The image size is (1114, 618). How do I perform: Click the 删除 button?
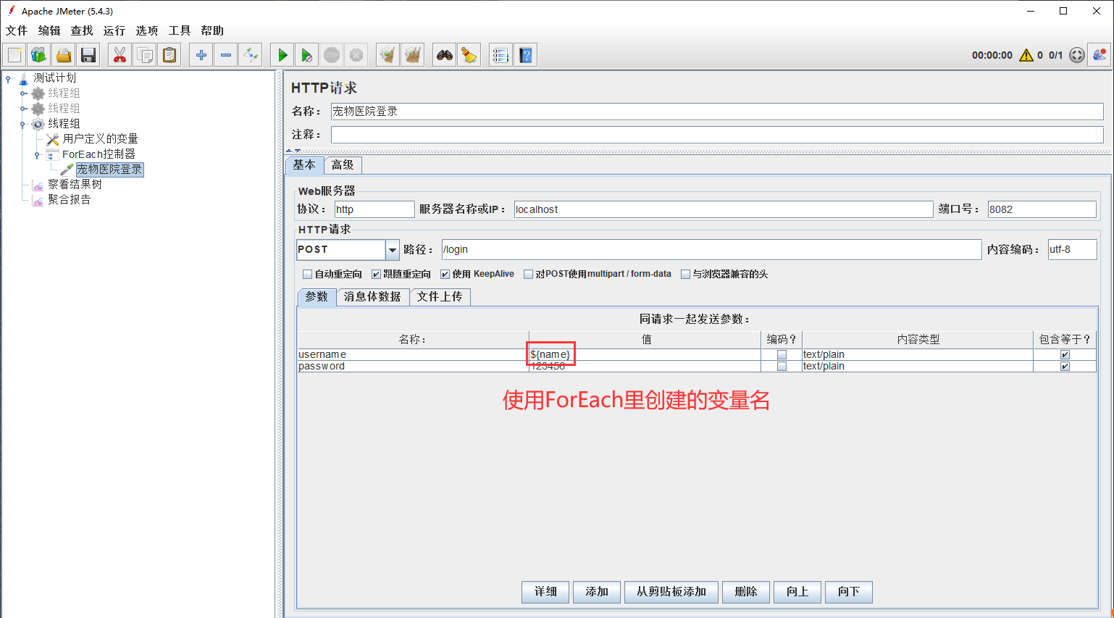point(745,592)
